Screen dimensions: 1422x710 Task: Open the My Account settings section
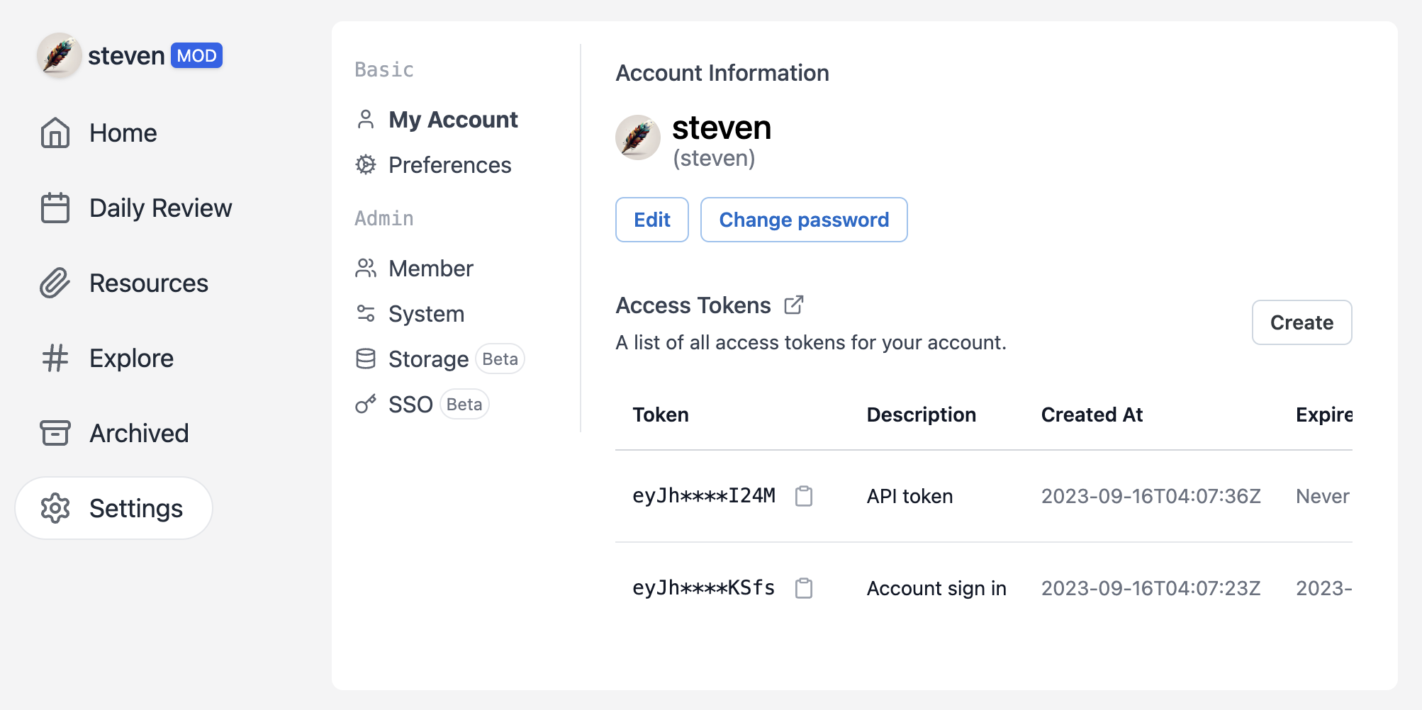tap(452, 120)
